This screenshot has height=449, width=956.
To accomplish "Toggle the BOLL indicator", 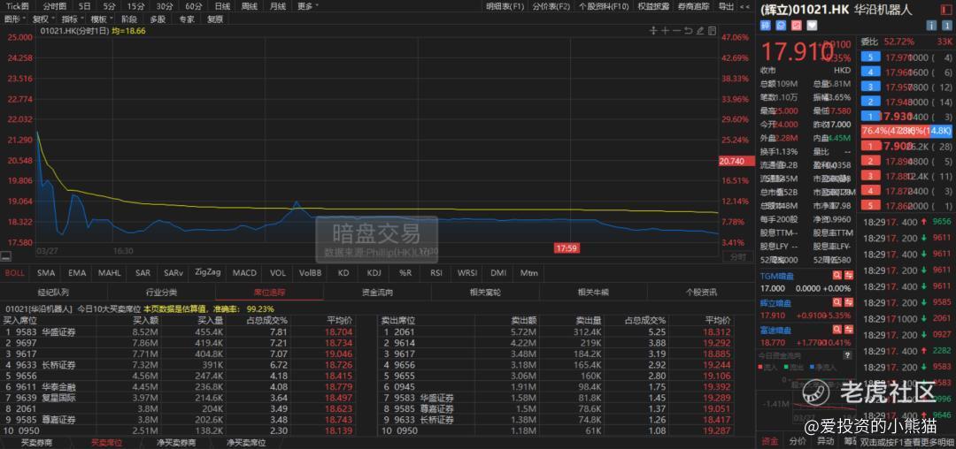I will 15,273.
